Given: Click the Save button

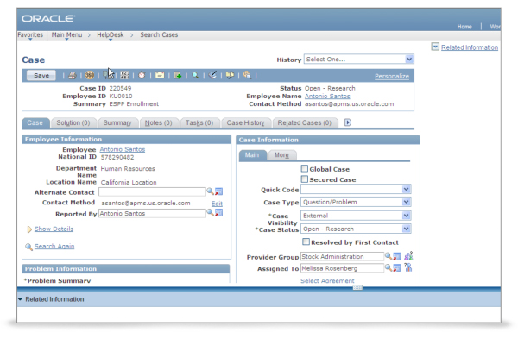Looking at the screenshot, I should point(41,76).
